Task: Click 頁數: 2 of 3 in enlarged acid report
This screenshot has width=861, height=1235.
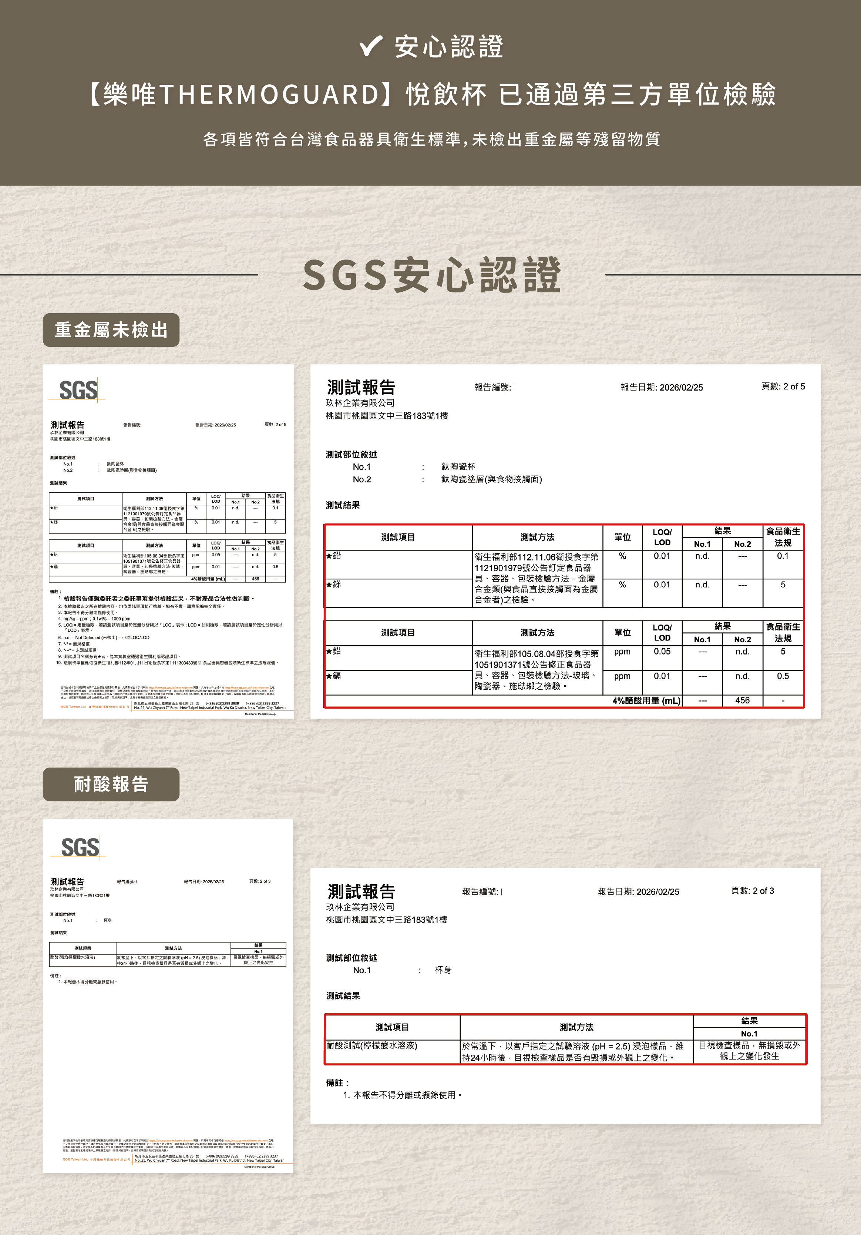Action: 753,891
